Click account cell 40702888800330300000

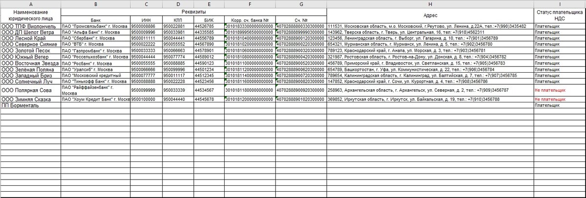click(x=301, y=26)
